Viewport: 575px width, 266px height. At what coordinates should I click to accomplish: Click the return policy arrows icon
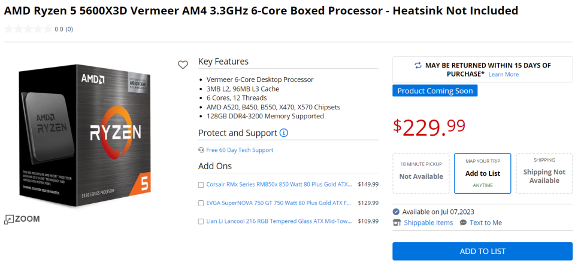[x=417, y=65]
